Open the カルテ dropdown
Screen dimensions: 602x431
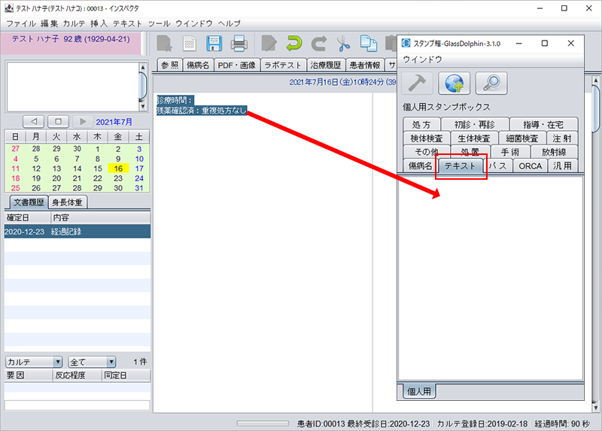coord(34,362)
